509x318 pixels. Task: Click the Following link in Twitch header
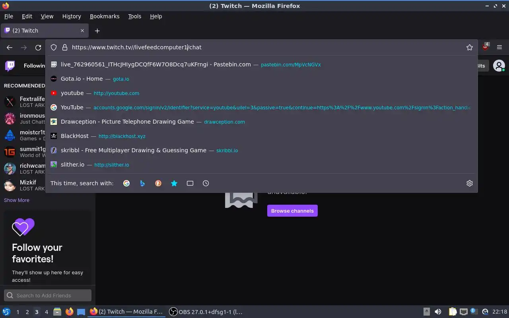(x=34, y=66)
